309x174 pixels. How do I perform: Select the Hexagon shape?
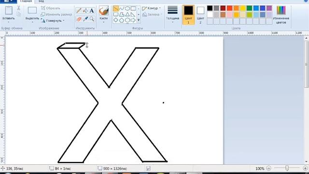127,20
